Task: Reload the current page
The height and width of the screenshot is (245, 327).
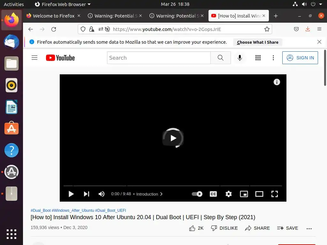Action: coord(54,29)
